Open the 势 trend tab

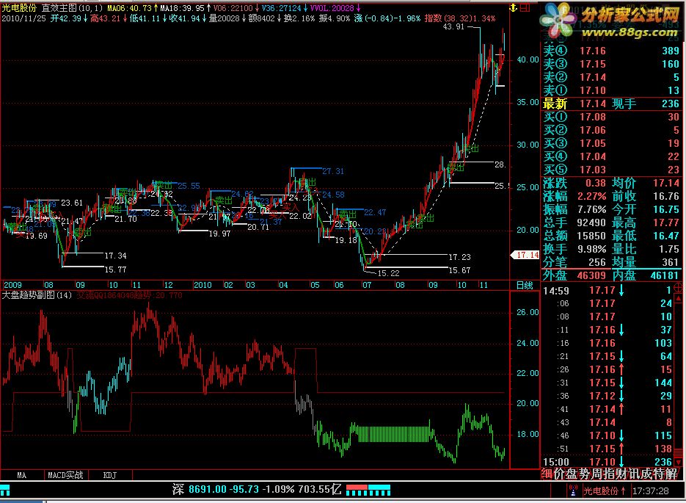click(585, 474)
